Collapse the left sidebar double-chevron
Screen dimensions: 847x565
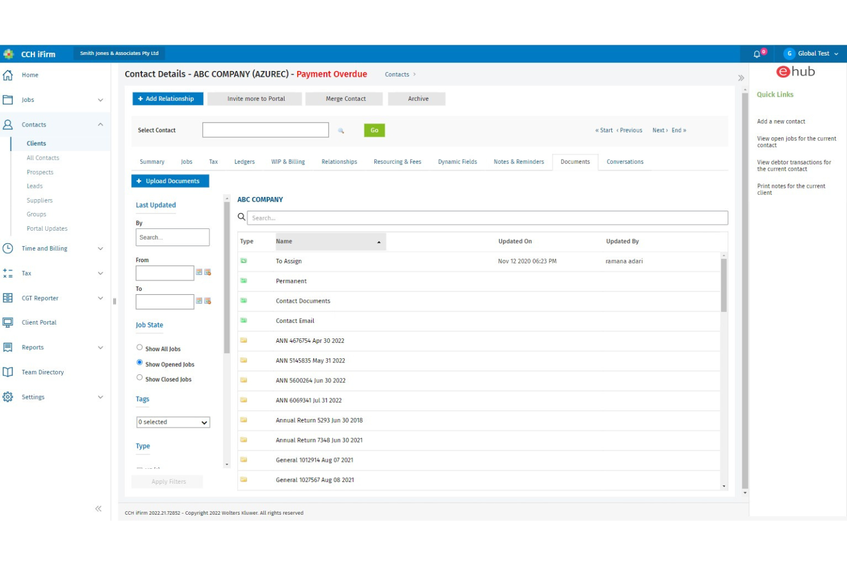coord(98,508)
